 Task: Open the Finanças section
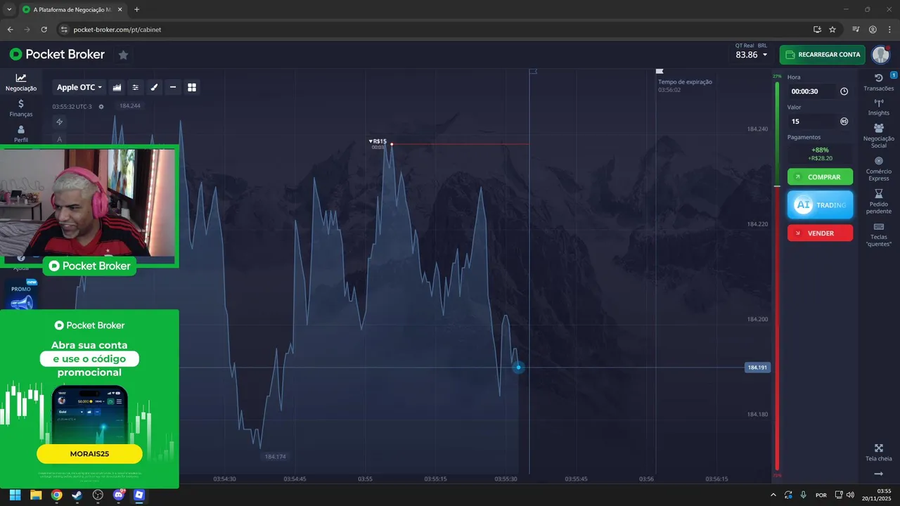pyautogui.click(x=21, y=108)
